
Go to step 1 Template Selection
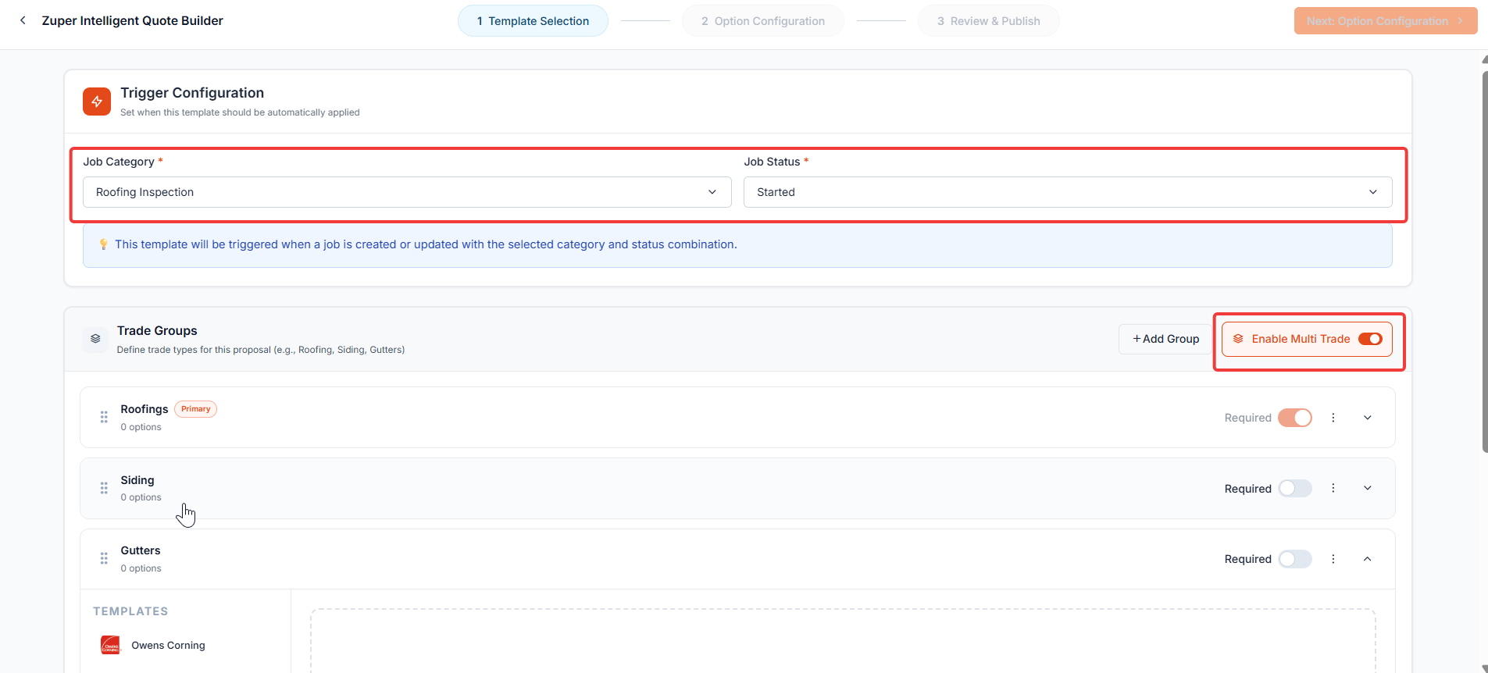(533, 21)
